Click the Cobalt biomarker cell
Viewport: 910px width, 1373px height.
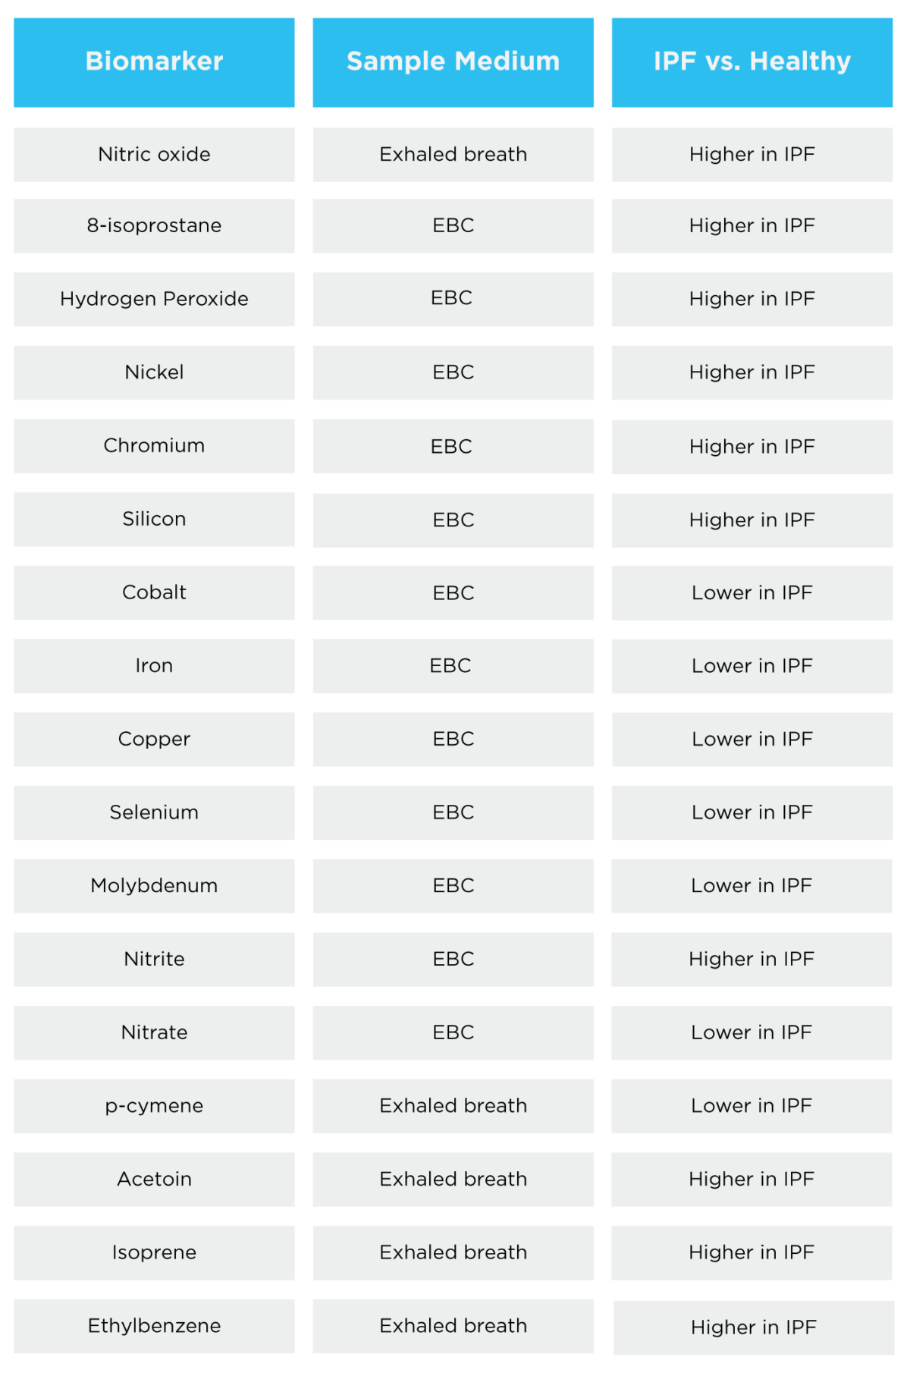[x=154, y=592]
